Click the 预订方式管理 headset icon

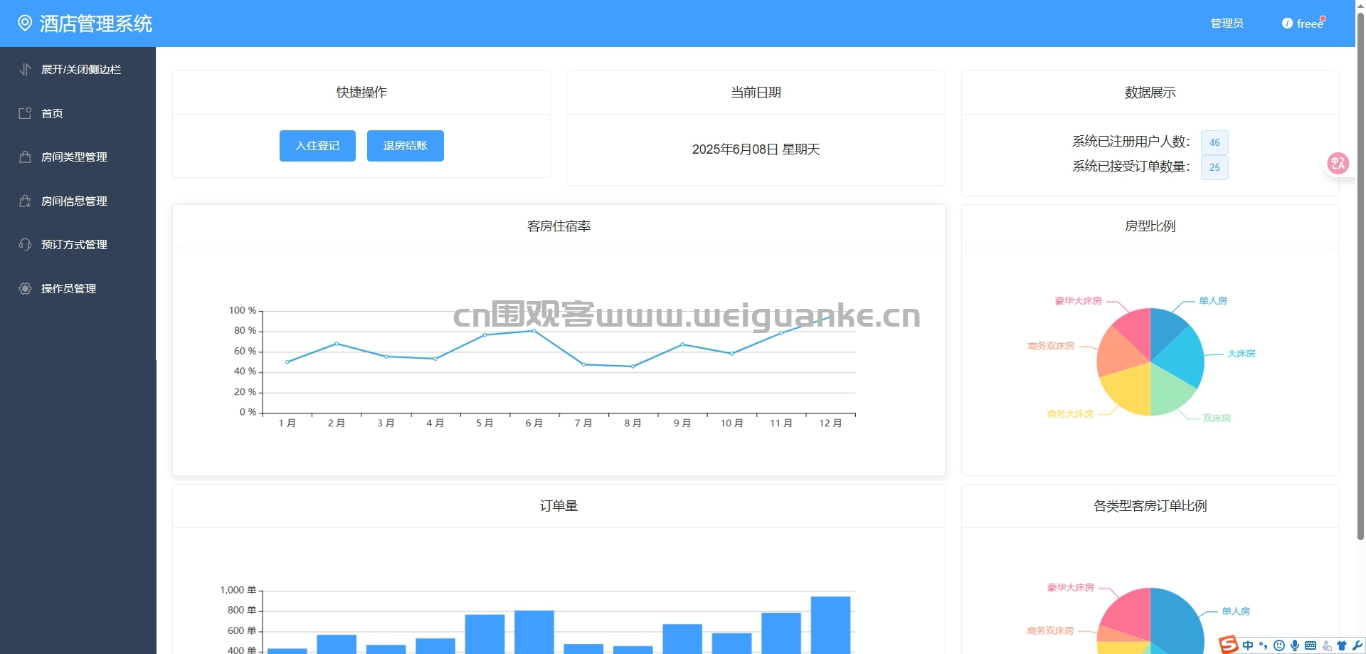pyautogui.click(x=25, y=244)
